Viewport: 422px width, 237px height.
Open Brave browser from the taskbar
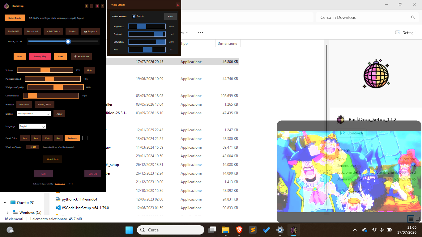point(239,230)
